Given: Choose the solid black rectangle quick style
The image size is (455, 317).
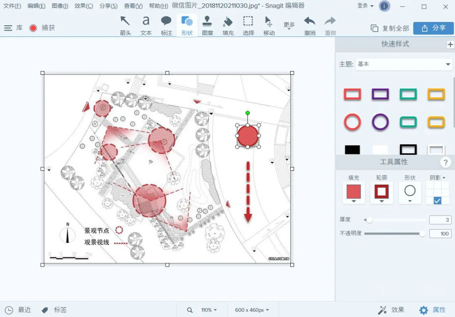Looking at the screenshot, I should (x=352, y=149).
